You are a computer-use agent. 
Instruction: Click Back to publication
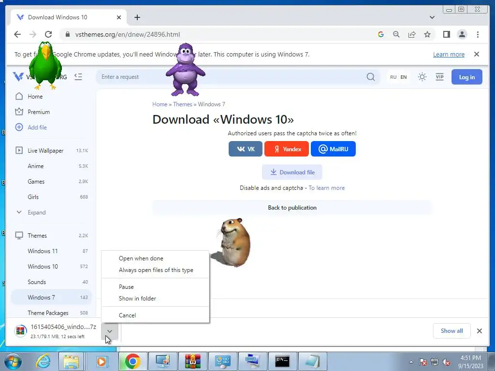[x=292, y=208]
